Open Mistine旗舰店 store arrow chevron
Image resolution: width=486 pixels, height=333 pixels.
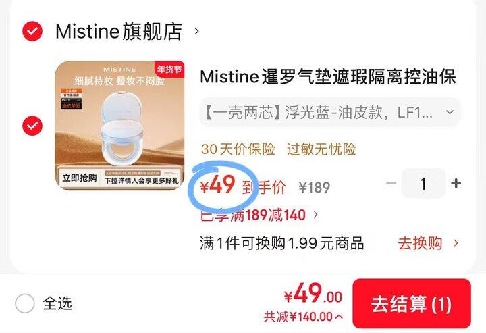coord(196,31)
